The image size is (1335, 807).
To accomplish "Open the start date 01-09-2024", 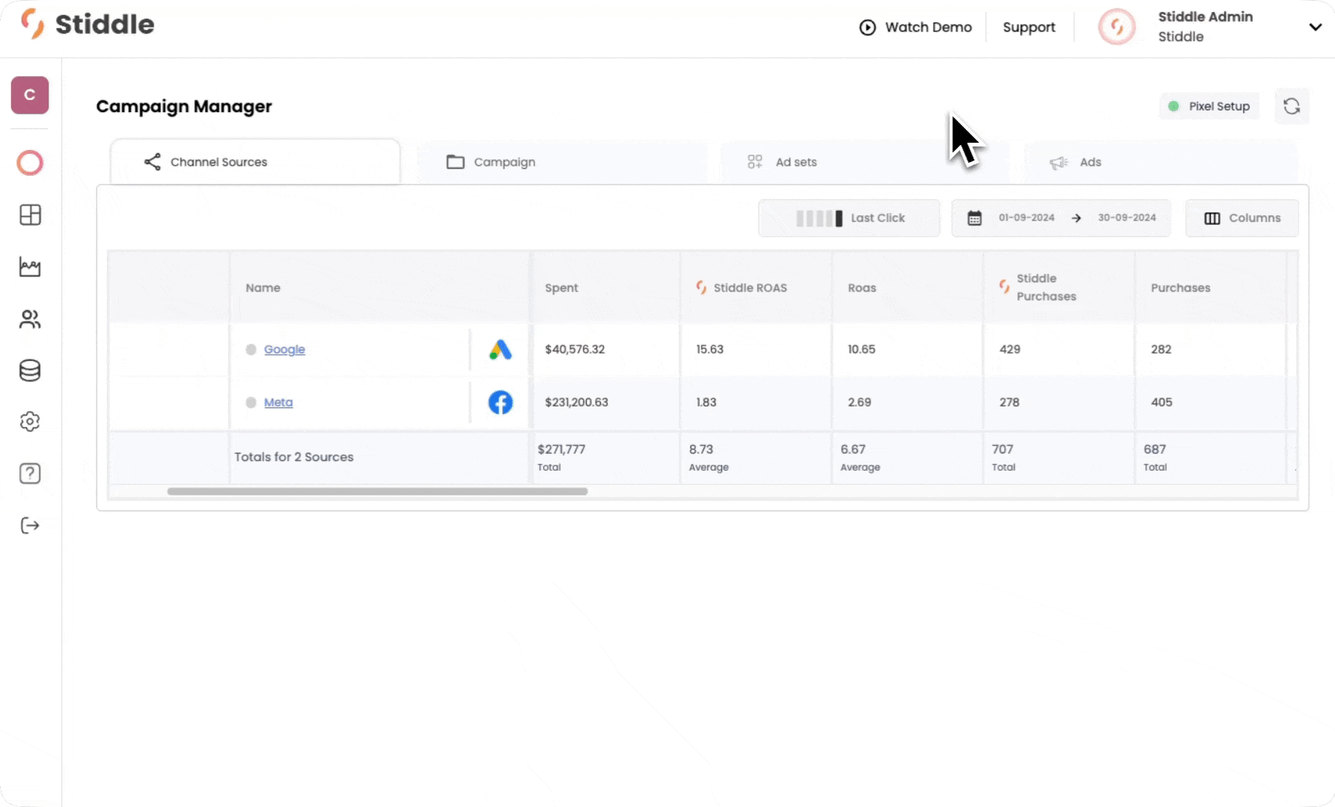I will 1026,217.
